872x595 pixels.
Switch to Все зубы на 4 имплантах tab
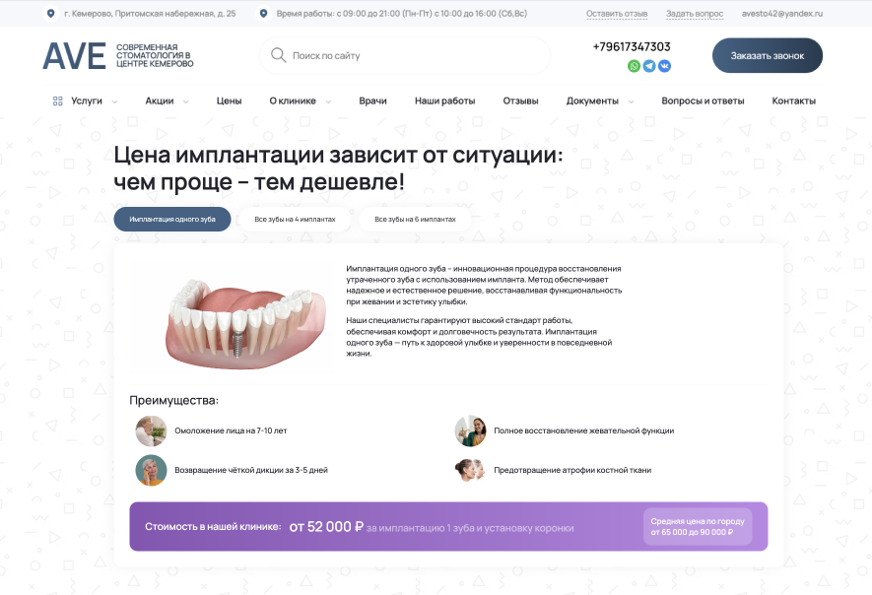295,220
